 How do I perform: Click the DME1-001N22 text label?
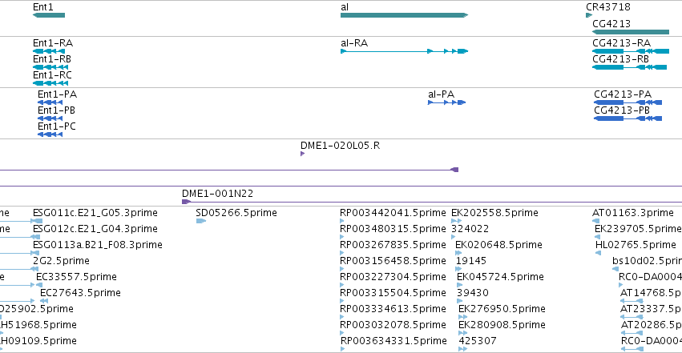point(217,194)
